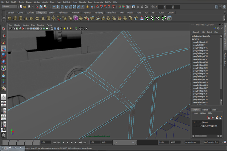Toggle visibility box of gun_18:trigger_01 layer
The height and width of the screenshot is (151, 227).
click(x=194, y=126)
